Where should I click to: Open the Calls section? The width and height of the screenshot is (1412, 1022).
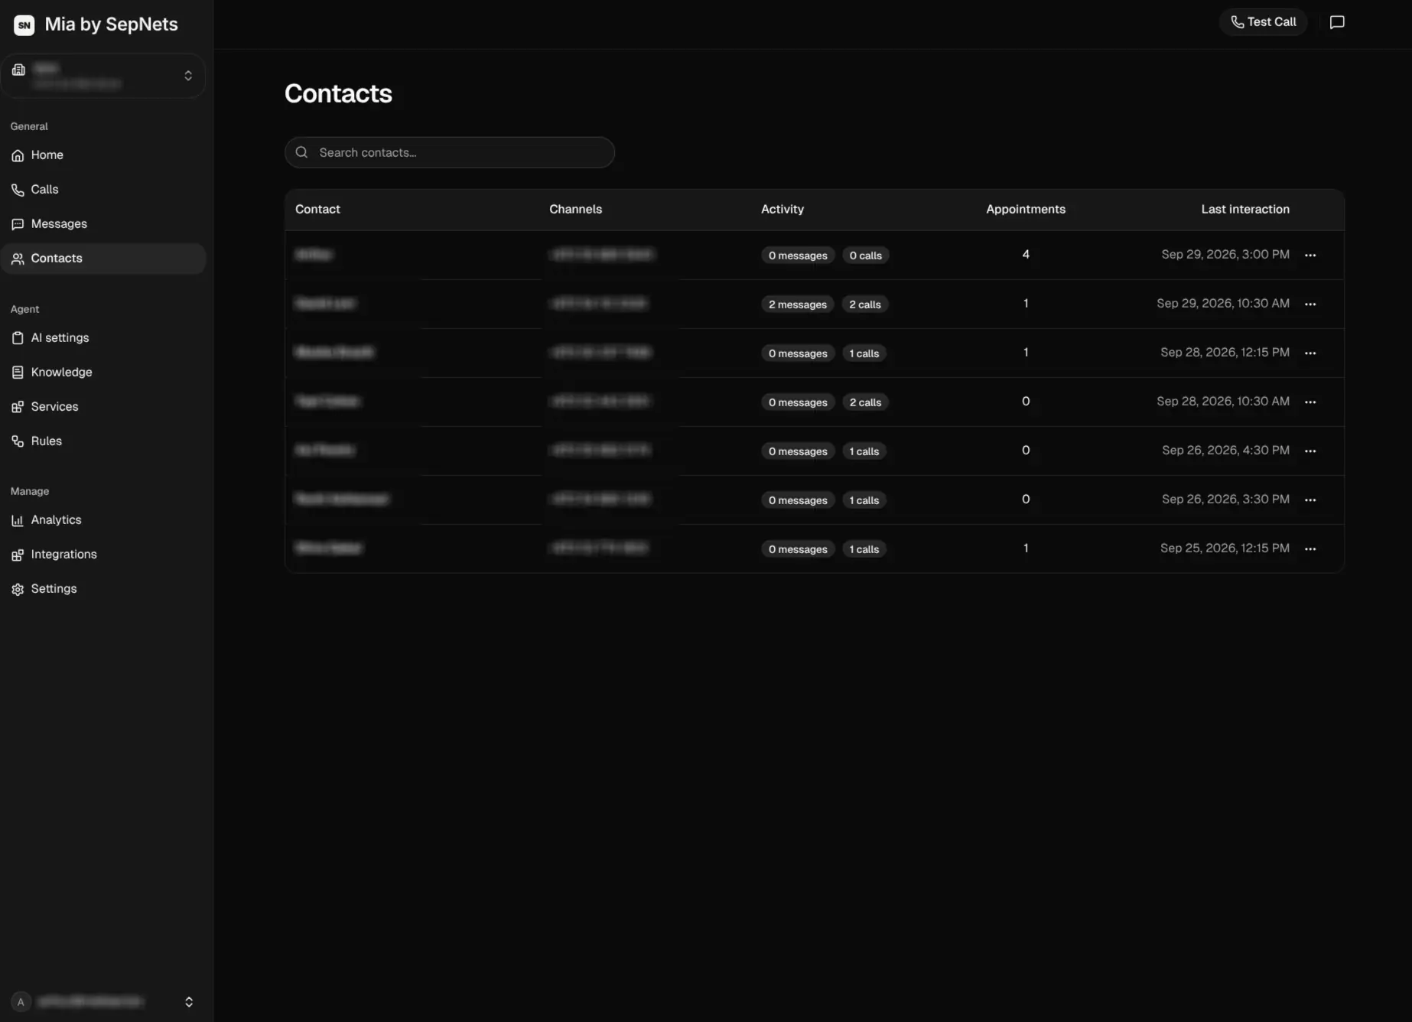103,190
